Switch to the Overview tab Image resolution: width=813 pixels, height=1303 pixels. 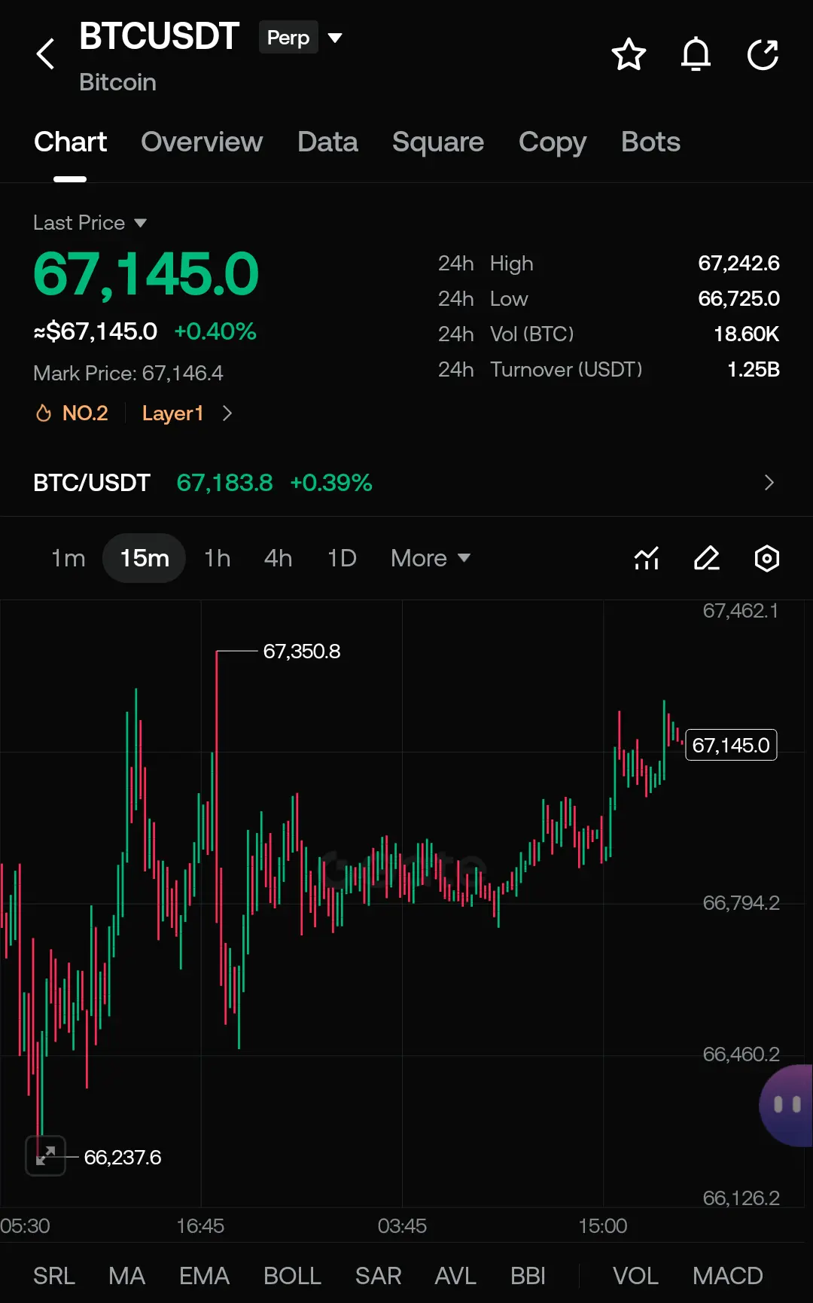coord(202,142)
